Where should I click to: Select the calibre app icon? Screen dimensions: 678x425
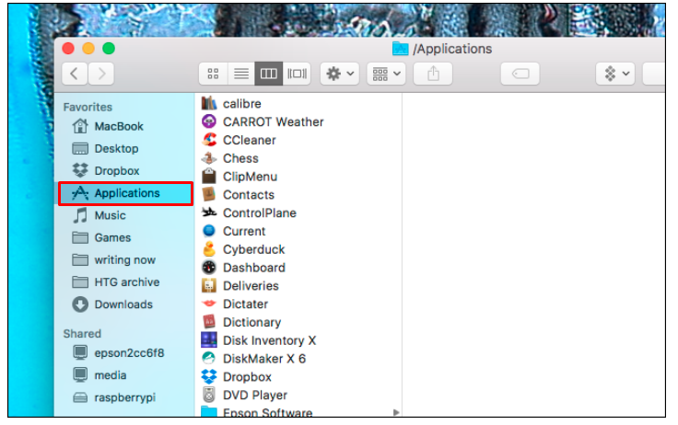pos(209,103)
